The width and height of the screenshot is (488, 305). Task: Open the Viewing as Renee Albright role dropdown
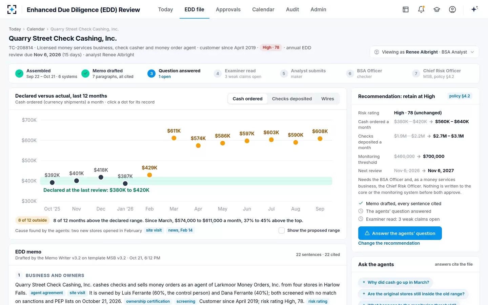[x=424, y=52]
